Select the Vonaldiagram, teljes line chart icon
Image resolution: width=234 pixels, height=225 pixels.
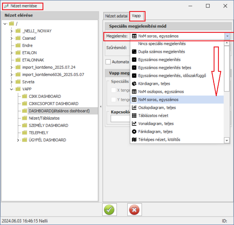[x=134, y=124]
